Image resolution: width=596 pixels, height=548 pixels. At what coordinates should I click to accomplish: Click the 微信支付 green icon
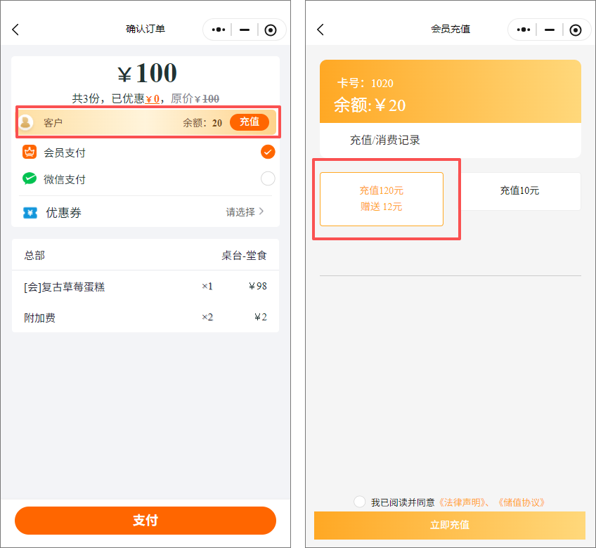30,179
